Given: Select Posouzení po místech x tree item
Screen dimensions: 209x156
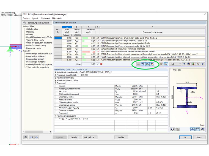Looking at the screenshot, I should tap(36, 62).
